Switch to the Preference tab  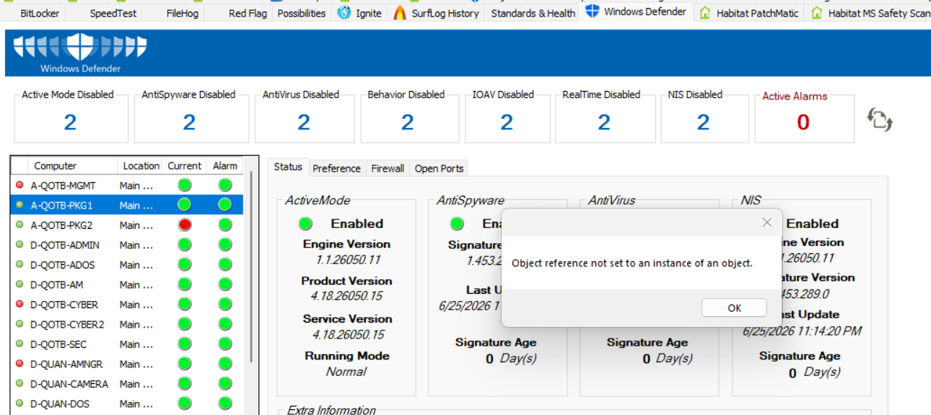coord(336,168)
